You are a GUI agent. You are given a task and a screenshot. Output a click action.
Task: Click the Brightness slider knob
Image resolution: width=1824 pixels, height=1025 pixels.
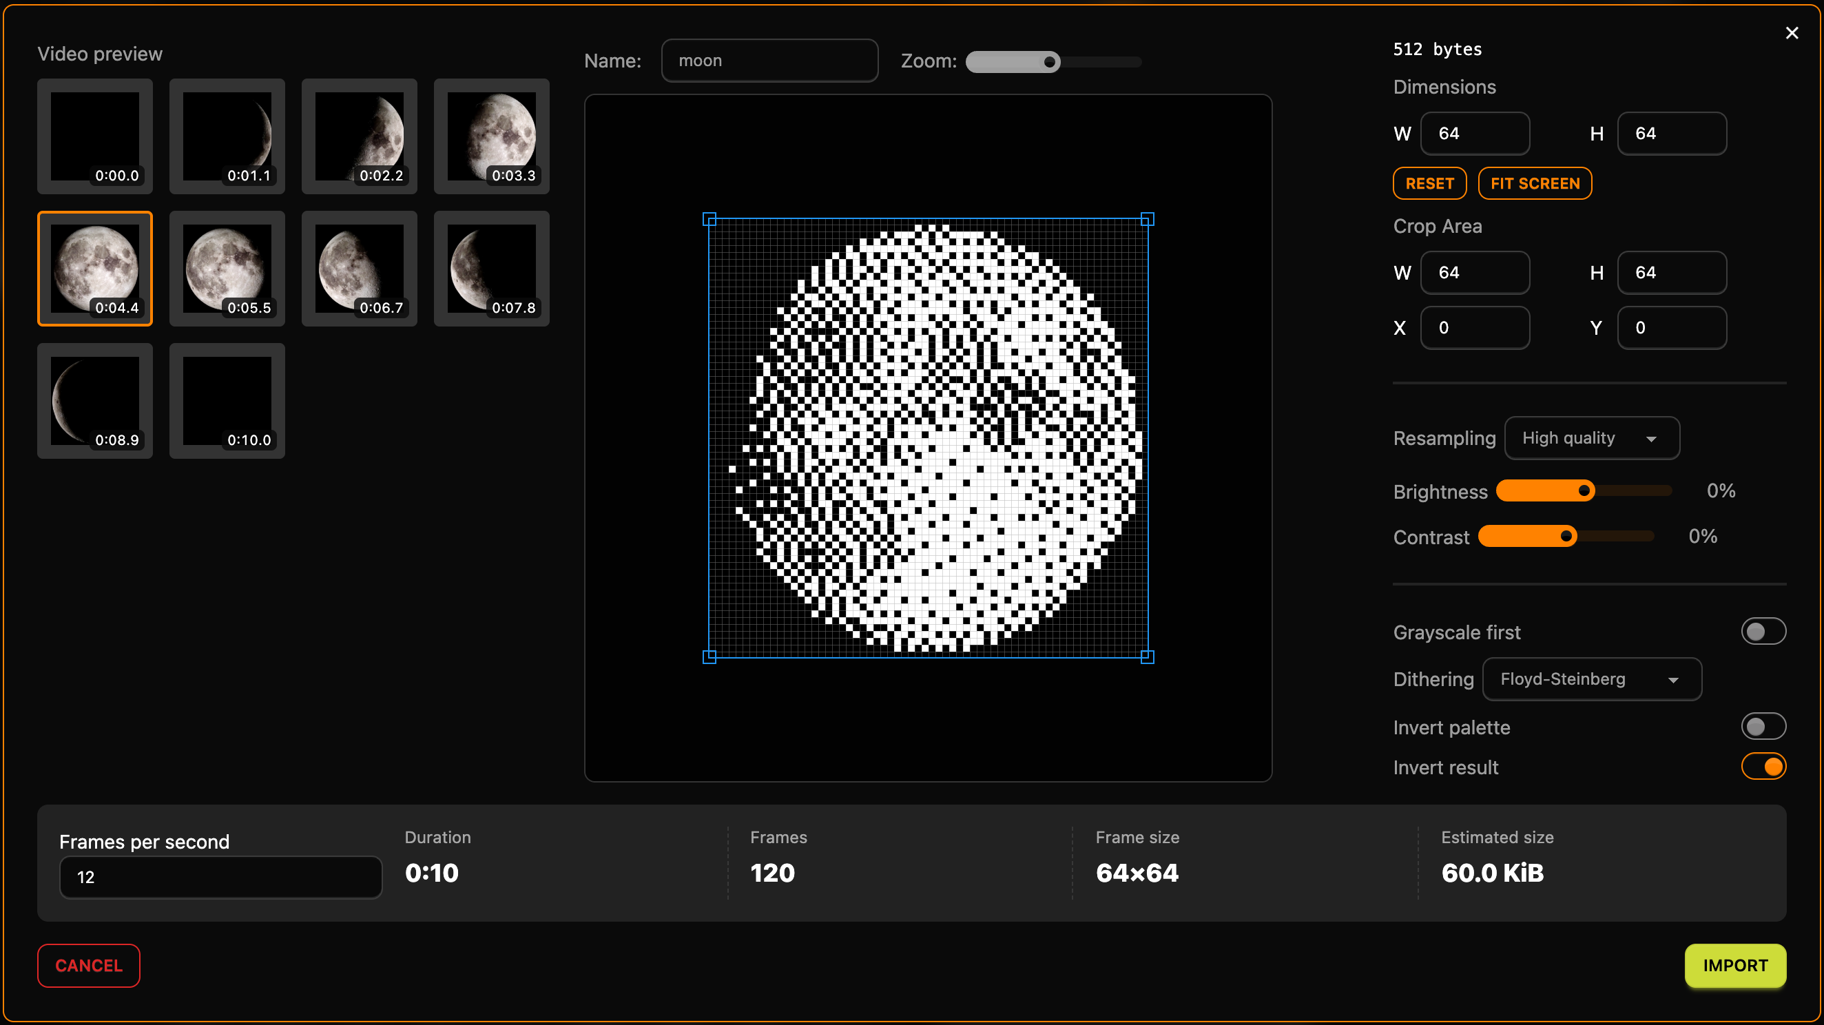click(x=1585, y=491)
